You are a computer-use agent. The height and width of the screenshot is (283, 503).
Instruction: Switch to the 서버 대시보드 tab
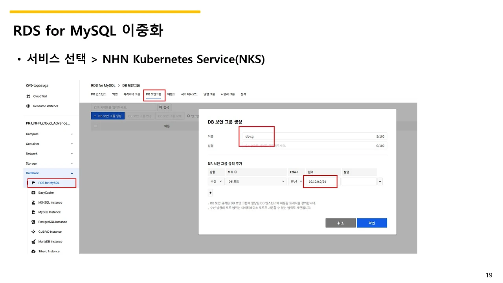pos(189,94)
